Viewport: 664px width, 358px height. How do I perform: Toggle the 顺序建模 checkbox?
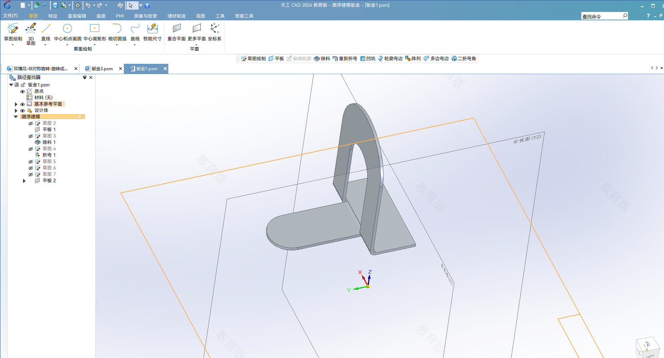tap(80, 117)
